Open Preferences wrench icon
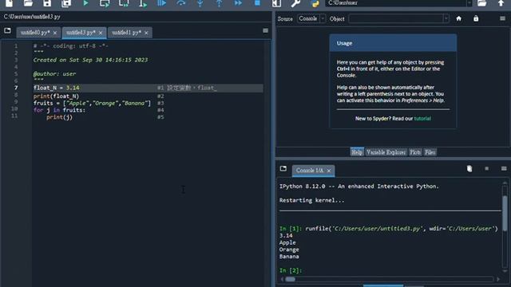The image size is (511, 287). click(x=295, y=3)
